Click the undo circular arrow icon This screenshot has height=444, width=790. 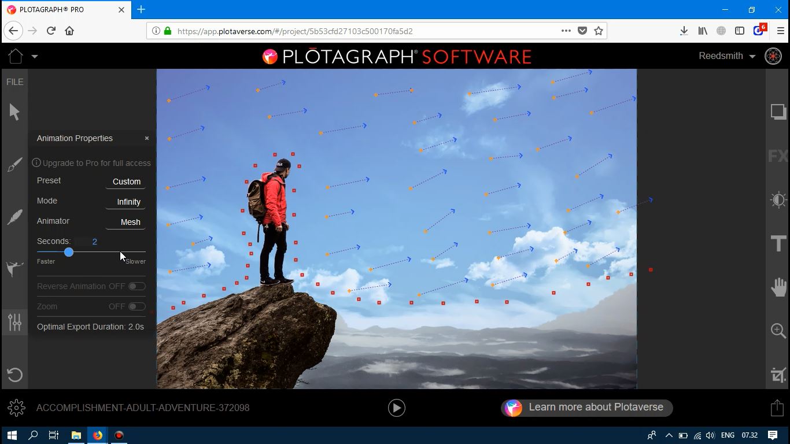pos(15,375)
